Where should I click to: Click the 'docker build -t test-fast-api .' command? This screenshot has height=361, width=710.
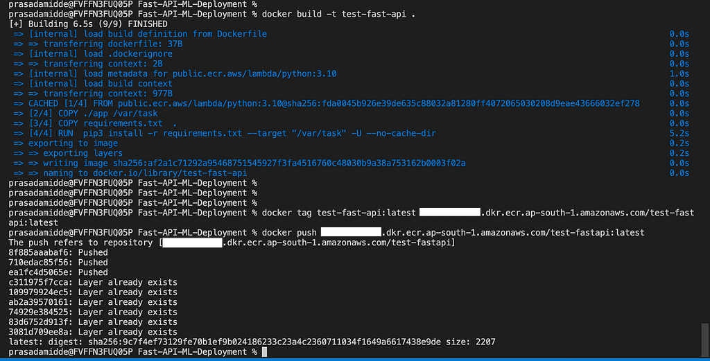point(338,14)
